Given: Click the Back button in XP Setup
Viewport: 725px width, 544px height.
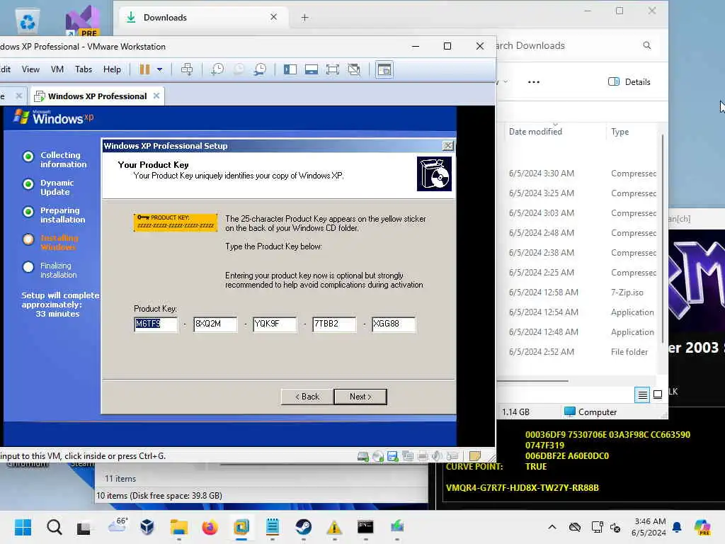Looking at the screenshot, I should 307,397.
